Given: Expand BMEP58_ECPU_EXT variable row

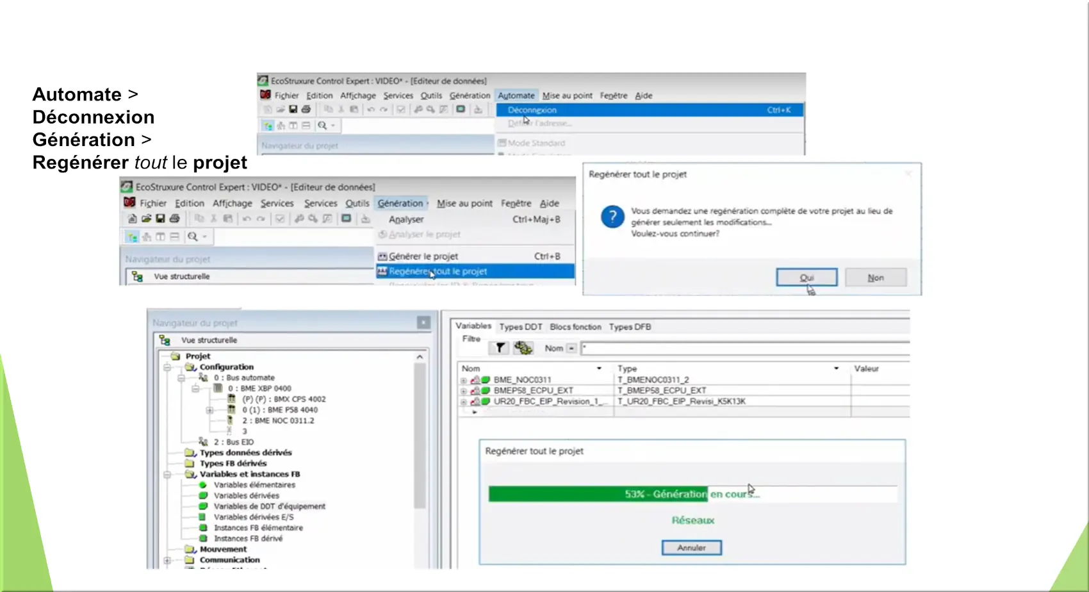Looking at the screenshot, I should pyautogui.click(x=463, y=391).
